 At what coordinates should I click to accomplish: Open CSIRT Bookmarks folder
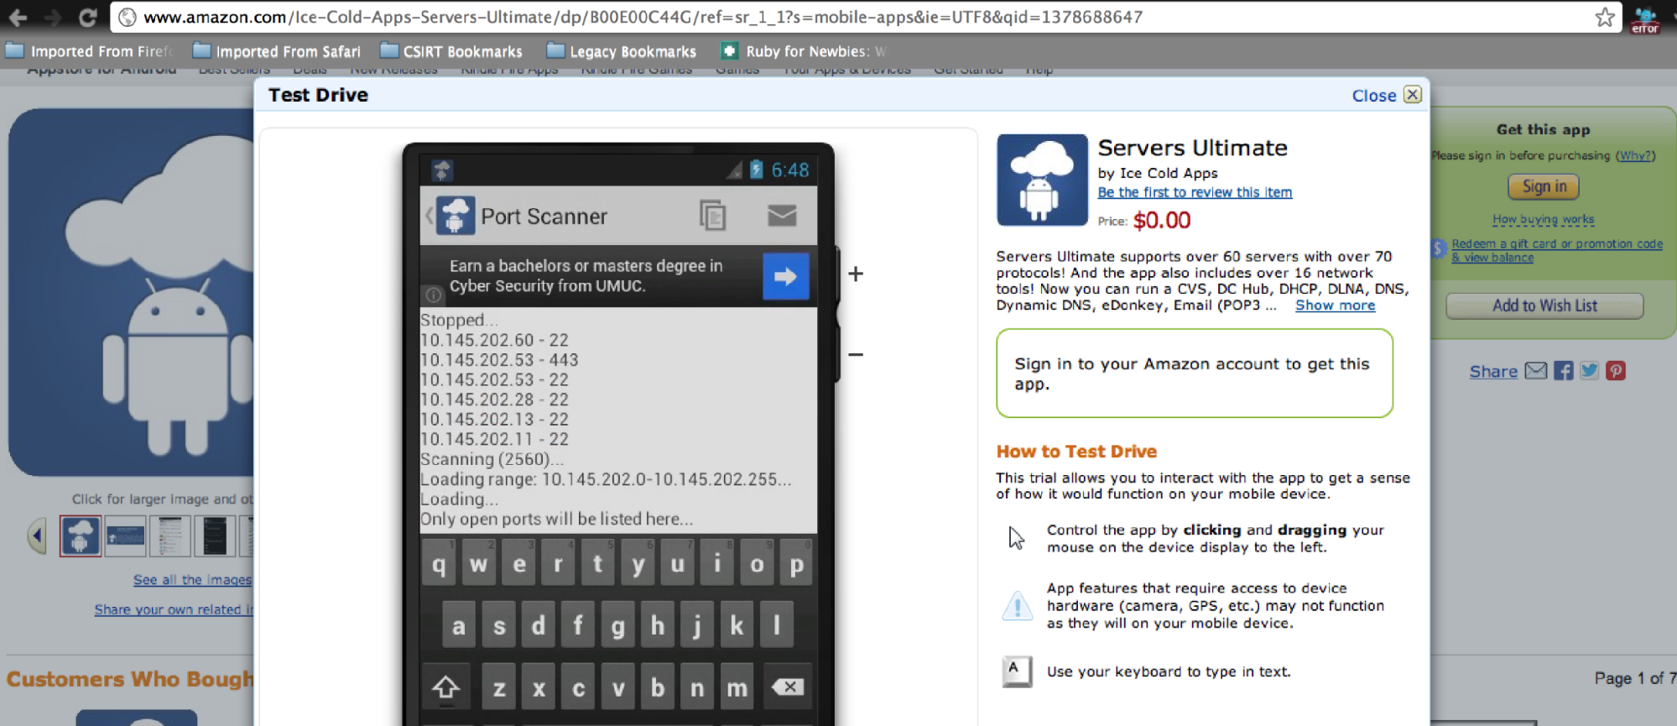451,51
